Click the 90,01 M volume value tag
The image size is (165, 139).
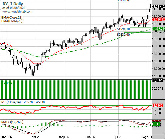[157, 80]
